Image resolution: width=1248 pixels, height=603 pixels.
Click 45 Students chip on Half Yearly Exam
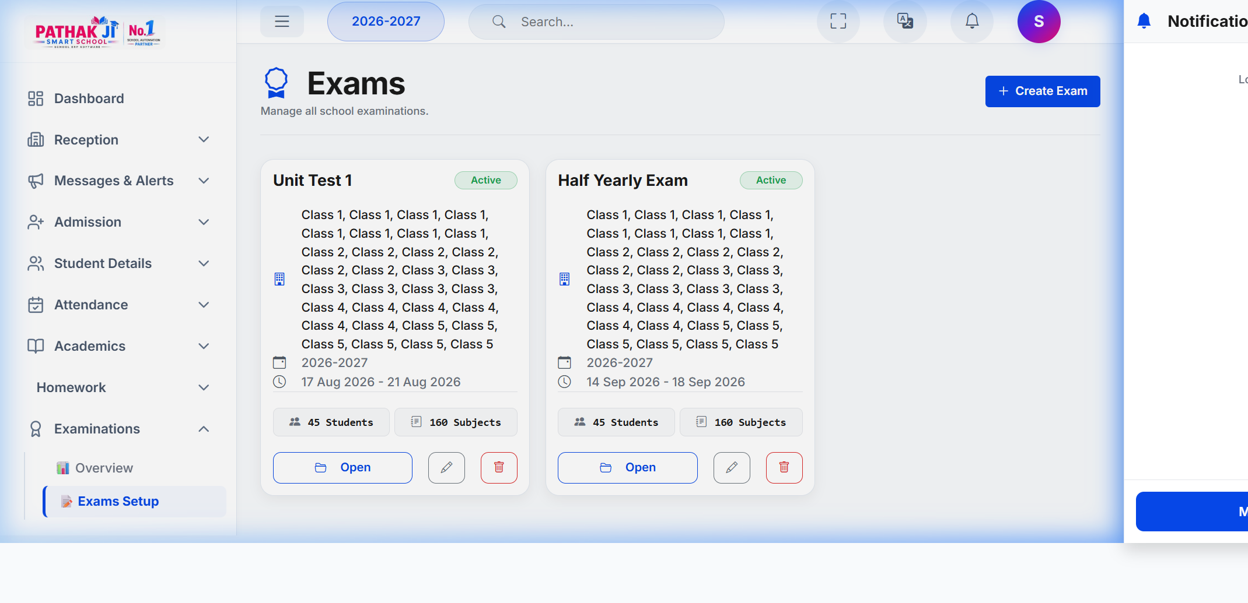(616, 422)
